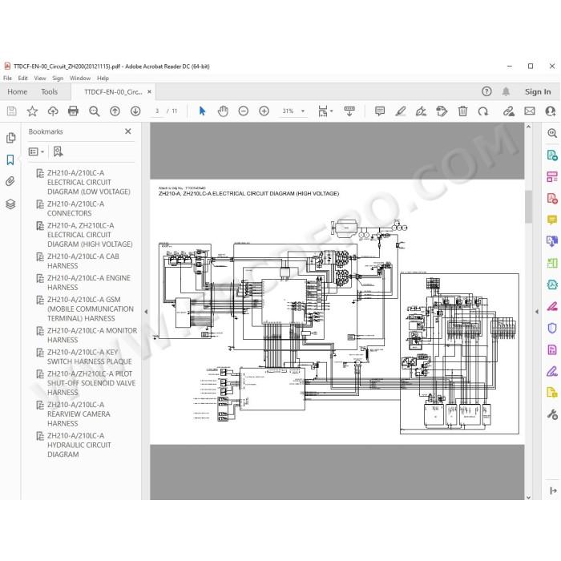Close the TTDCF-EN-00_Circ document tab
The height and width of the screenshot is (561, 561).
(149, 92)
